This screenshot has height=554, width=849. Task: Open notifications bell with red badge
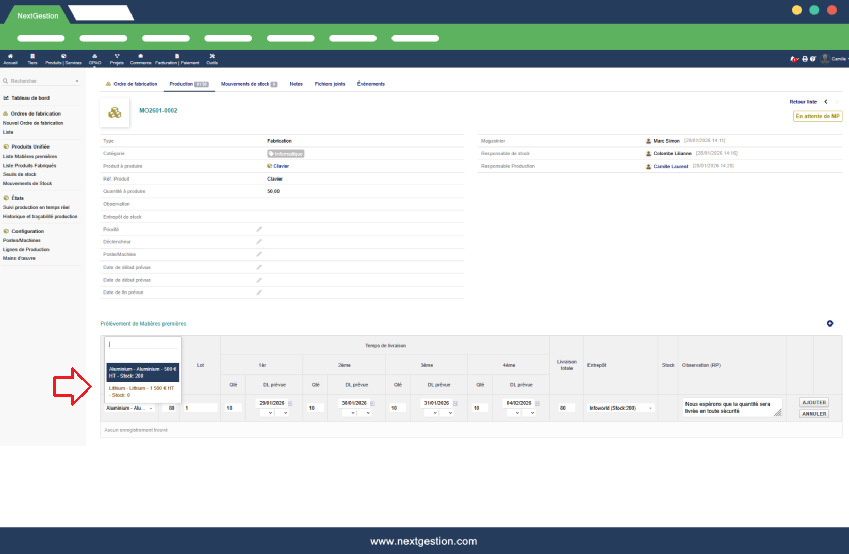794,59
